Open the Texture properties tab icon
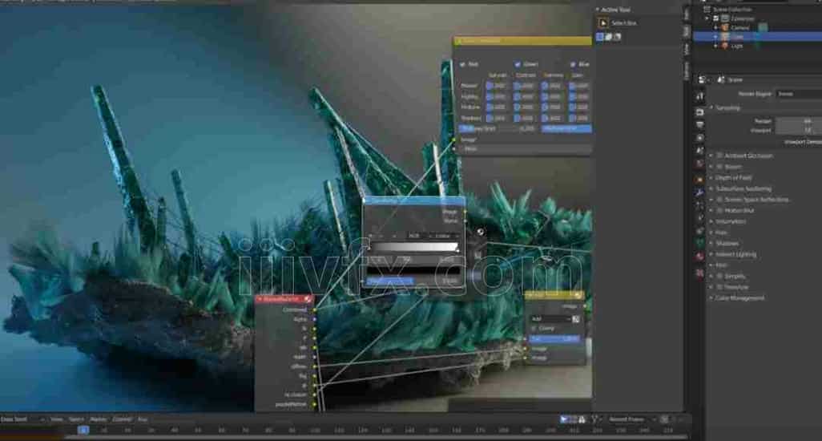 700,273
